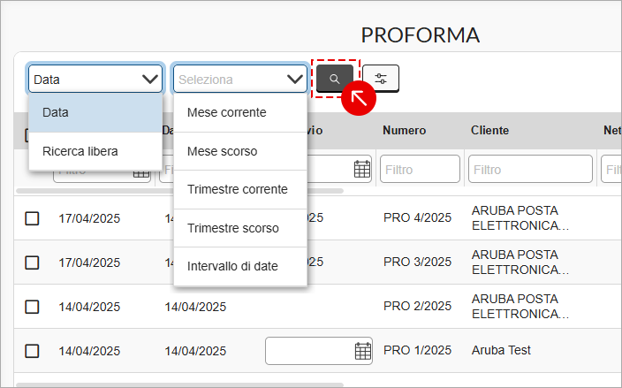The height and width of the screenshot is (388, 622).
Task: Open the advanced filters sliders button
Action: [x=381, y=79]
